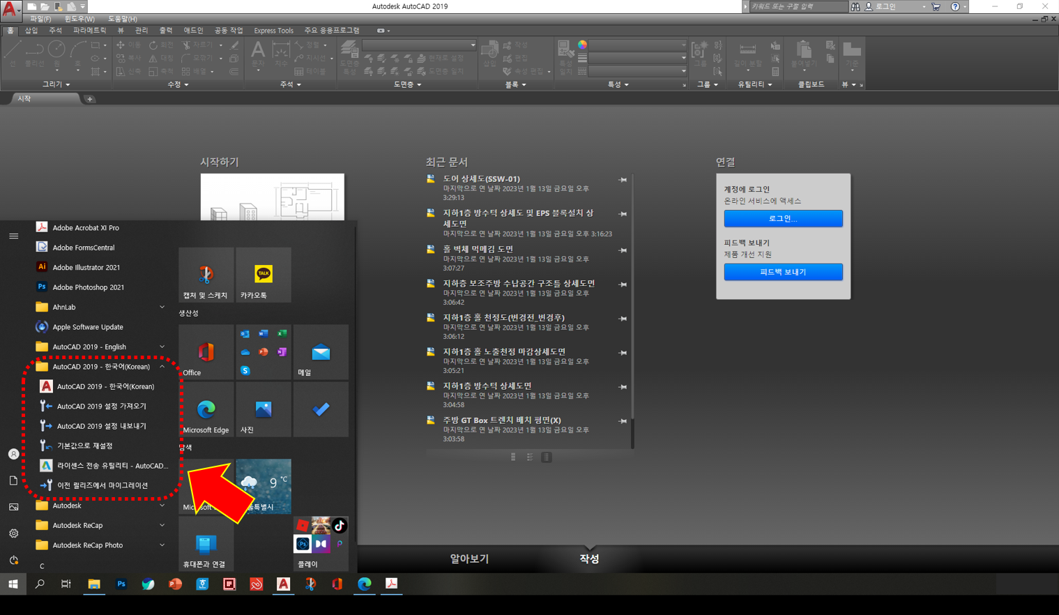
Task: Expand the Autodesk ReCap Photo folder
Action: click(x=162, y=545)
